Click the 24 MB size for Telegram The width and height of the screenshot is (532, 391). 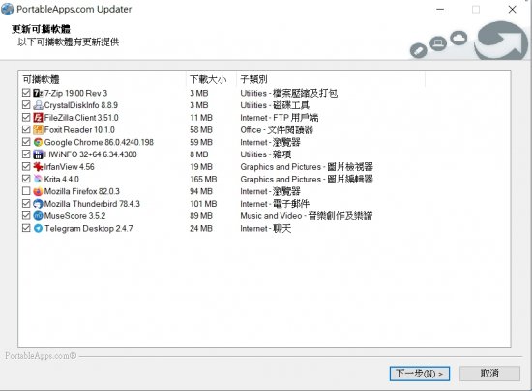[x=201, y=228]
